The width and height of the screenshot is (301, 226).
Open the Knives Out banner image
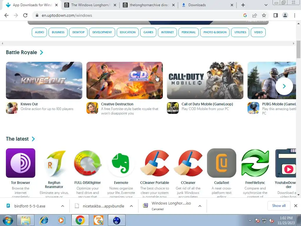pos(44,81)
